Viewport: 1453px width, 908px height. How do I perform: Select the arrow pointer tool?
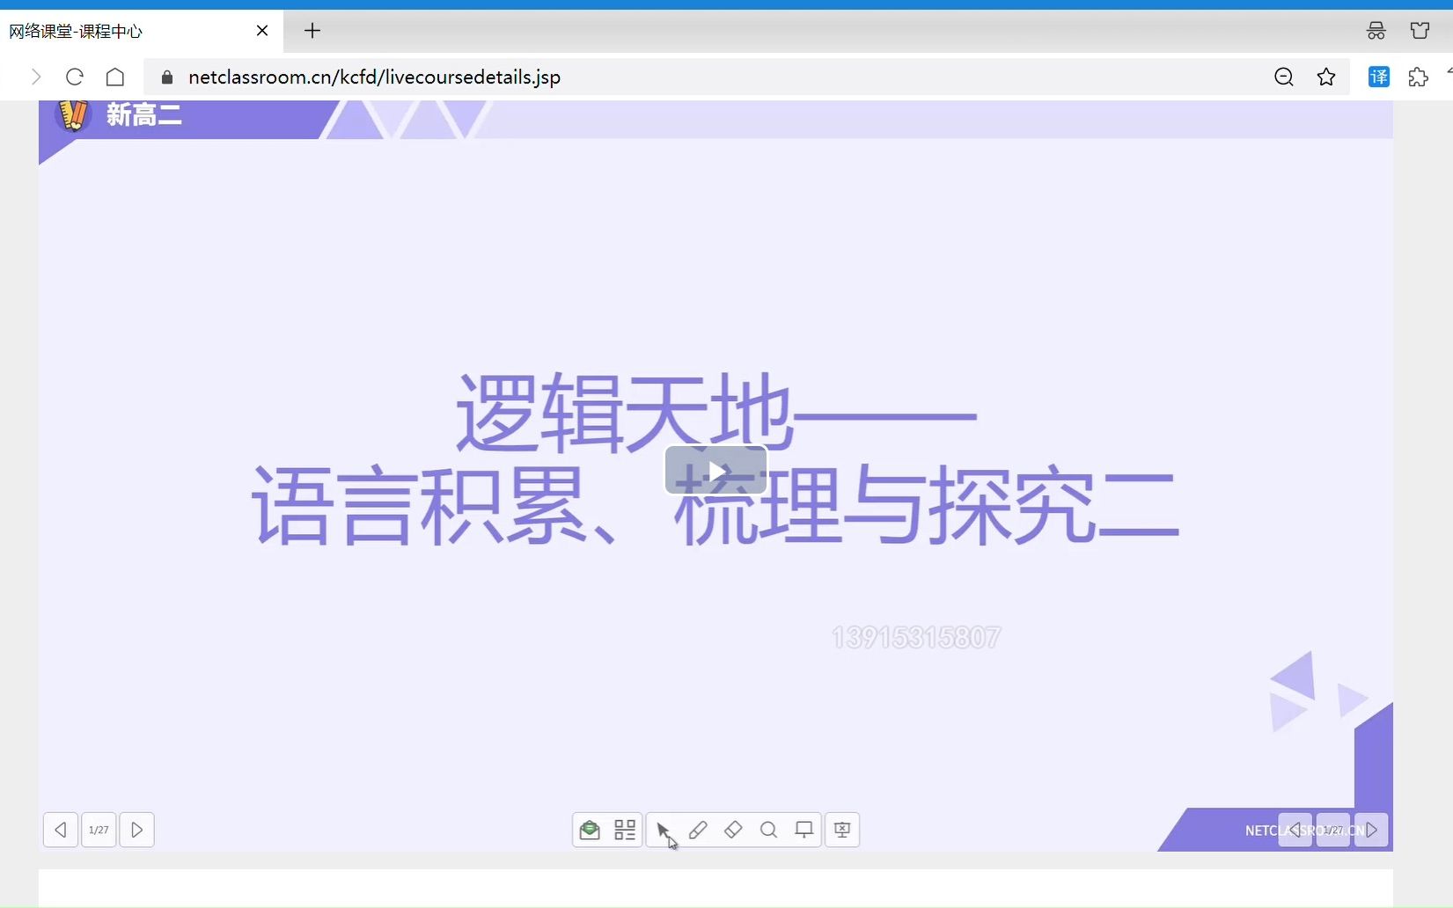click(x=663, y=830)
